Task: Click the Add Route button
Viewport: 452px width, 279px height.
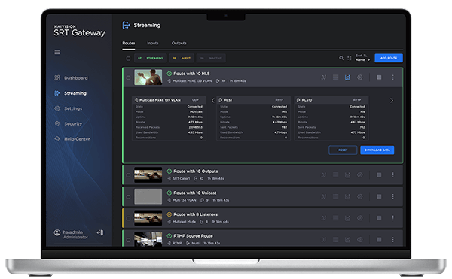Action: tap(389, 58)
